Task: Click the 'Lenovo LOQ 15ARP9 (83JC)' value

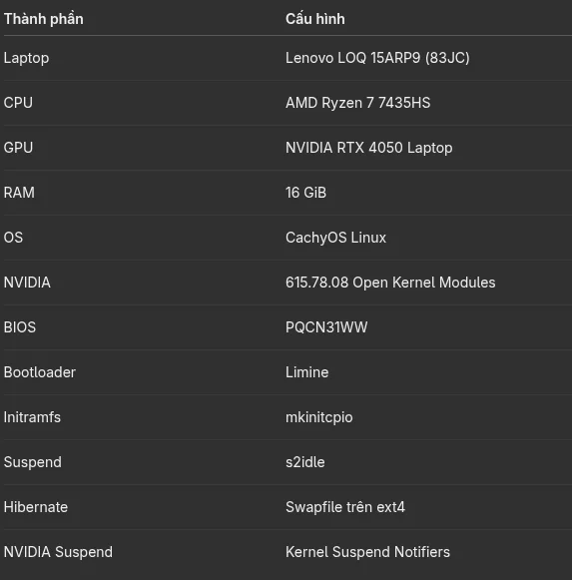Action: [x=377, y=58]
